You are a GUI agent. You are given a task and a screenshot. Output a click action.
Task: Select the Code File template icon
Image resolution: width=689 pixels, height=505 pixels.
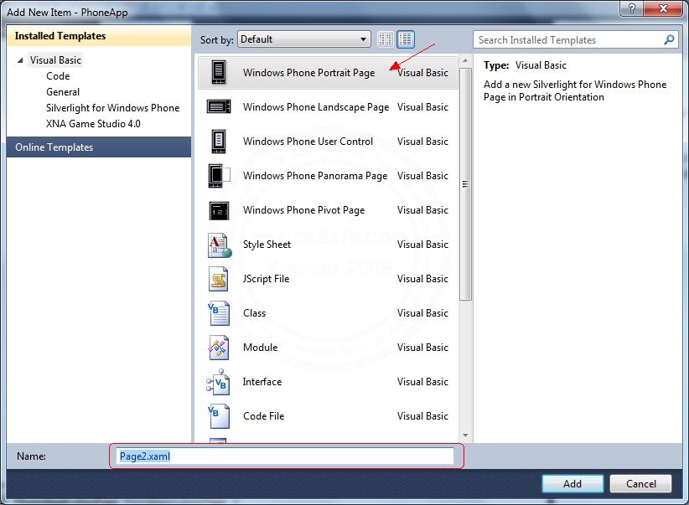(219, 416)
